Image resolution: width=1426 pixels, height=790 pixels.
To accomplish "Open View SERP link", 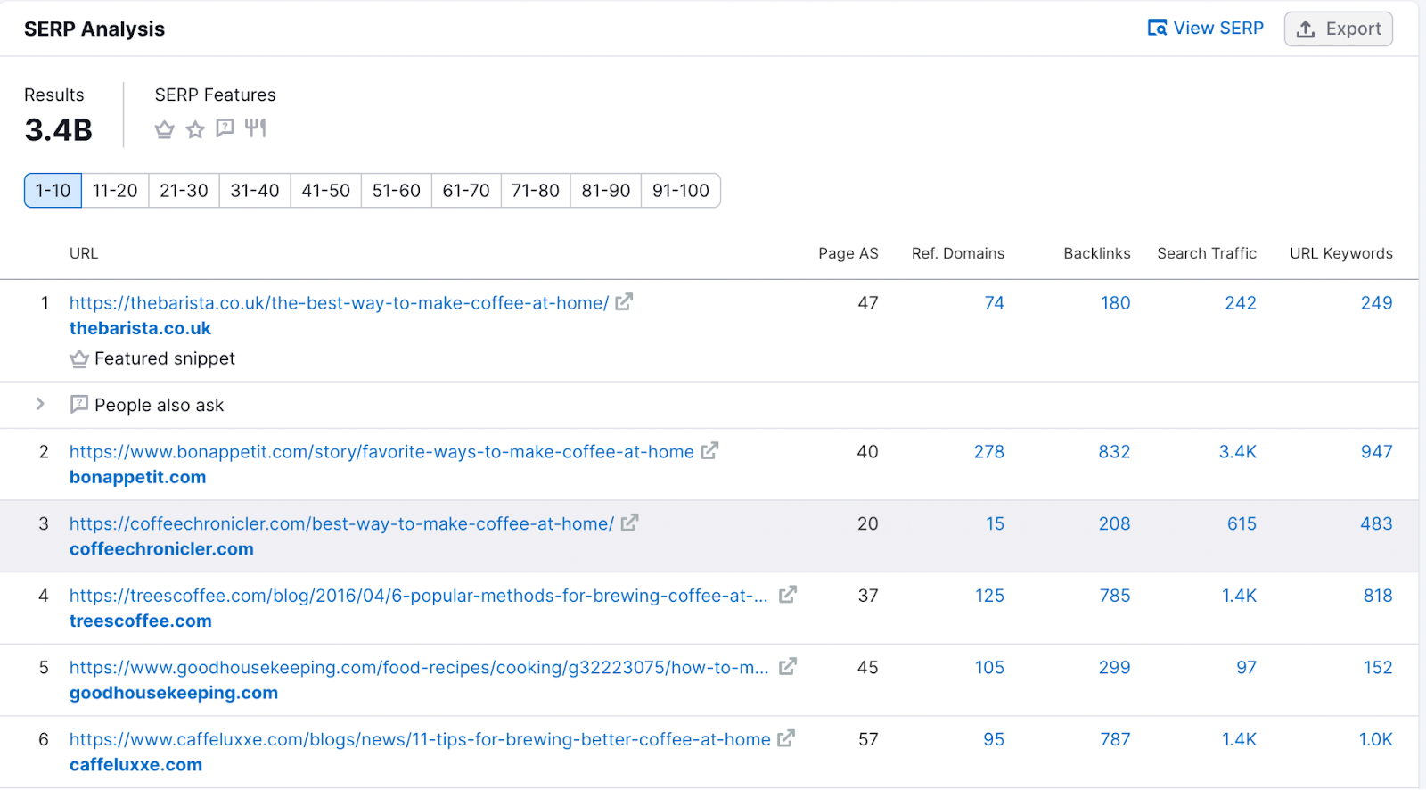I will pyautogui.click(x=1206, y=29).
